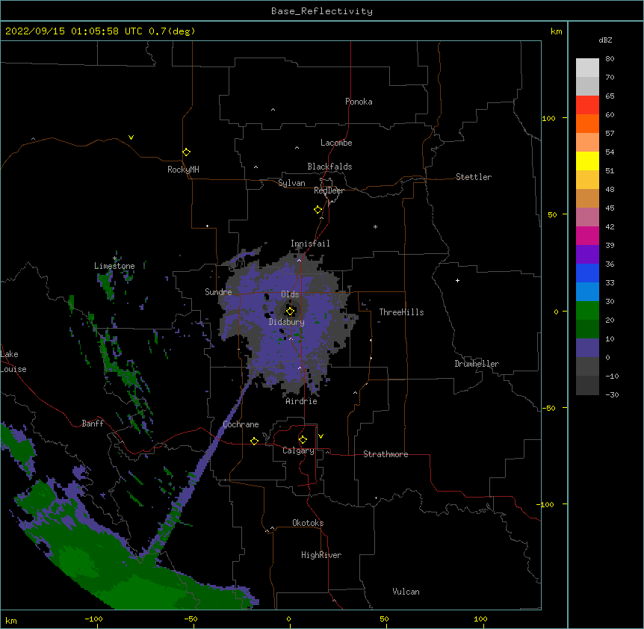Click the Blackfalds city label
The height and width of the screenshot is (629, 644).
(x=329, y=167)
